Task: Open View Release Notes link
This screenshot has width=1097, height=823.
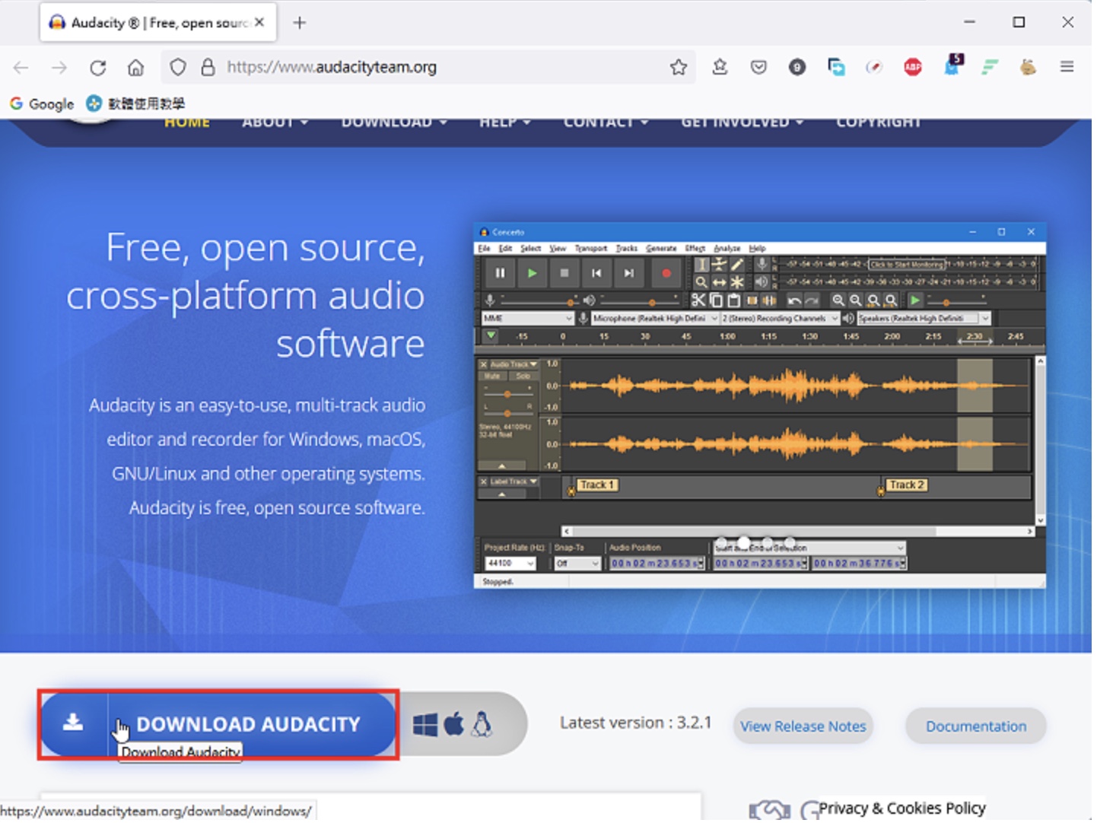Action: click(x=803, y=726)
